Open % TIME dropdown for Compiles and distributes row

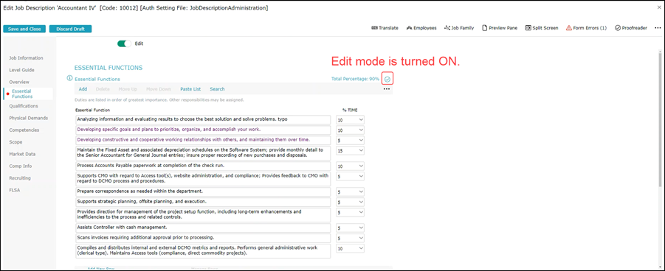[x=350, y=248]
